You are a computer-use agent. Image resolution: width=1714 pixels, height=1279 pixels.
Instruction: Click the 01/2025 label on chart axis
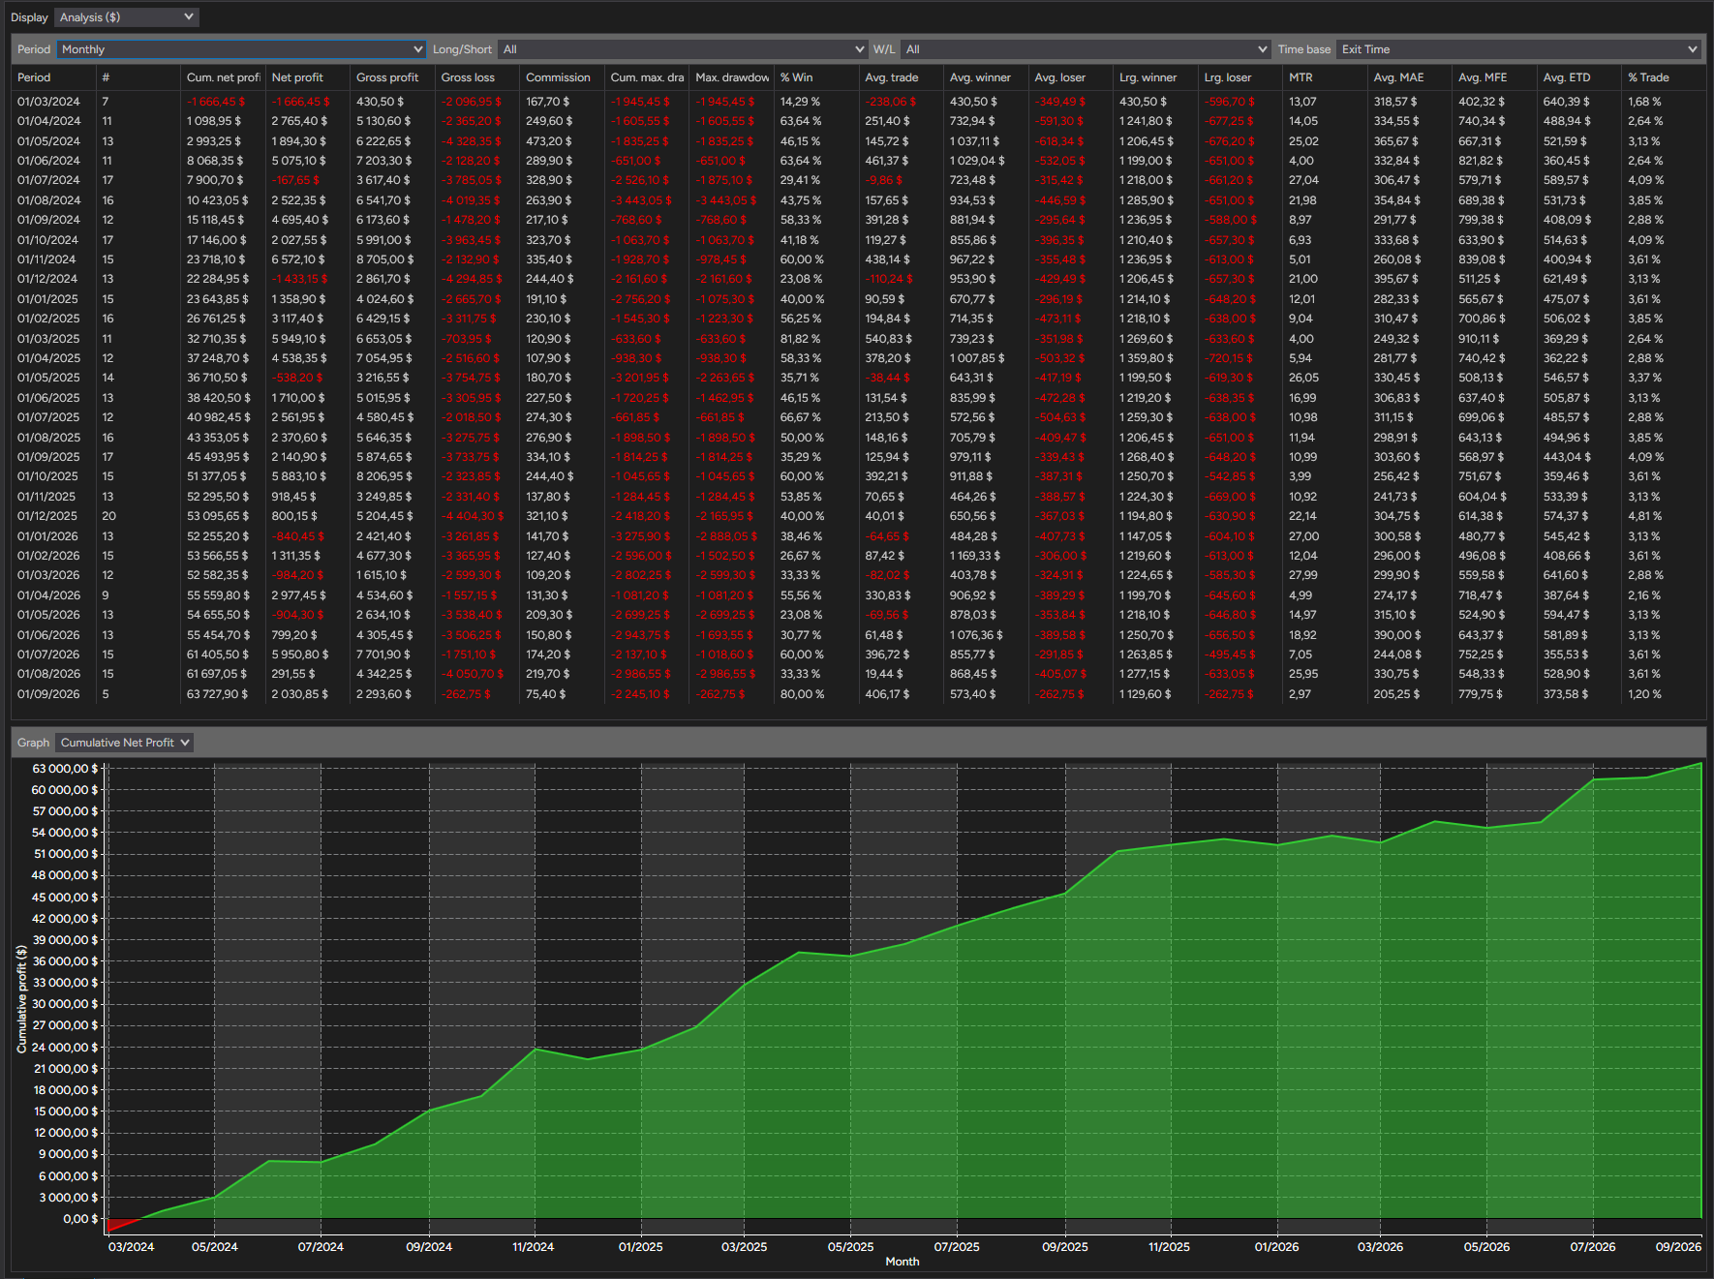[640, 1247]
